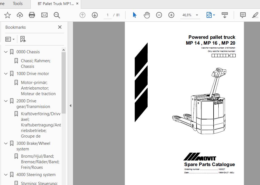
Task: Close the BT Pallet Truck document tab
Action: tap(77, 4)
